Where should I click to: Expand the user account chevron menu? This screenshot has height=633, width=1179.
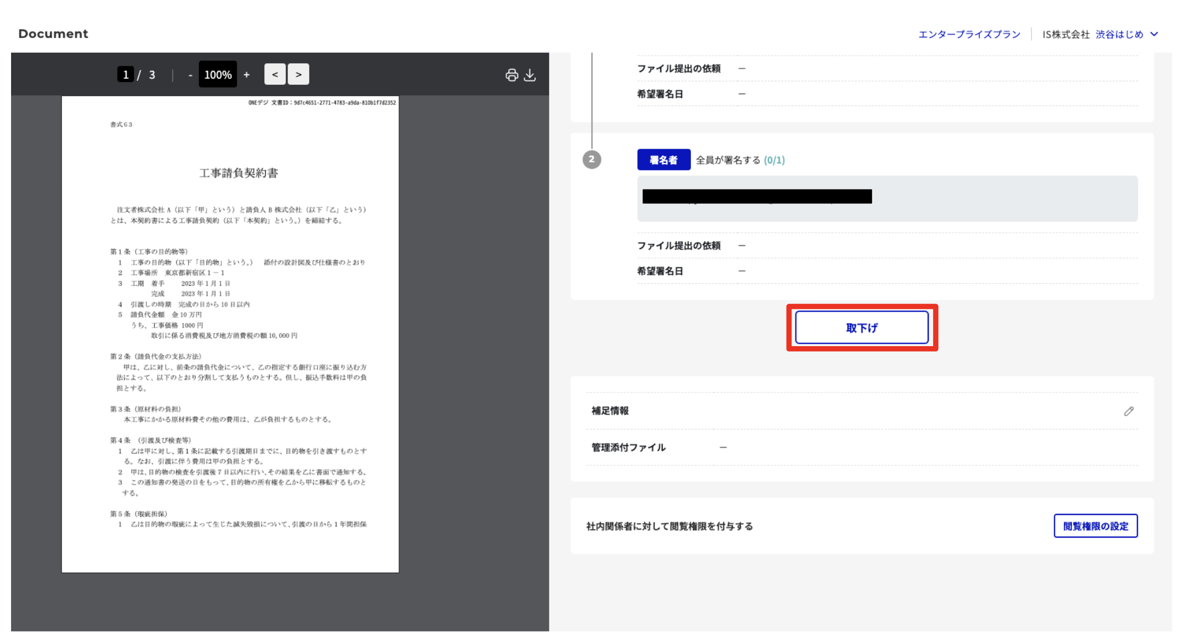pyautogui.click(x=1154, y=34)
